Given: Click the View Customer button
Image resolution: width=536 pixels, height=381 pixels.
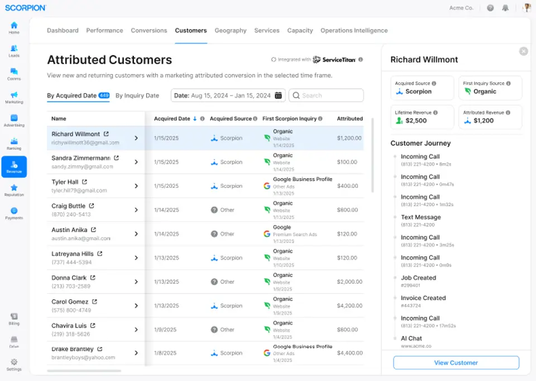Looking at the screenshot, I should [x=456, y=363].
